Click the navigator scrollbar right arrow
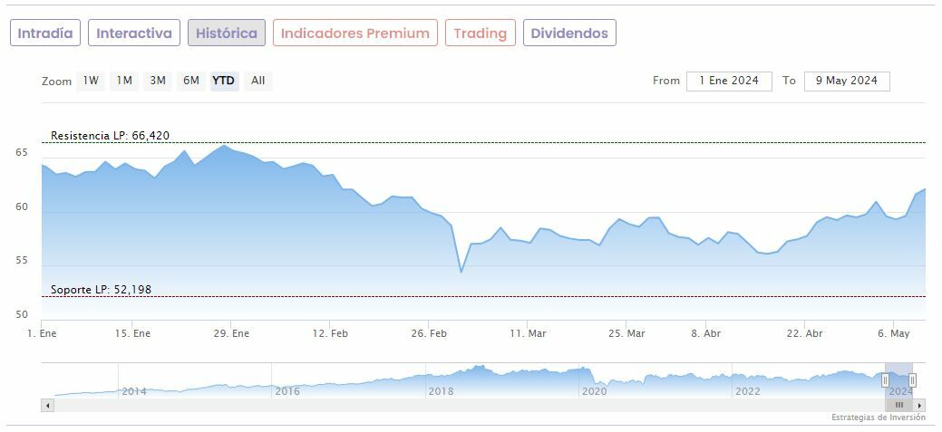The image size is (942, 432). 919,405
